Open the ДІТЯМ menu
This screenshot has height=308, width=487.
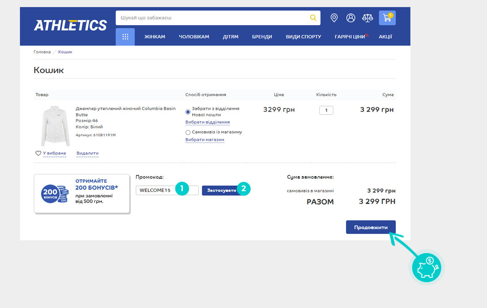231,37
